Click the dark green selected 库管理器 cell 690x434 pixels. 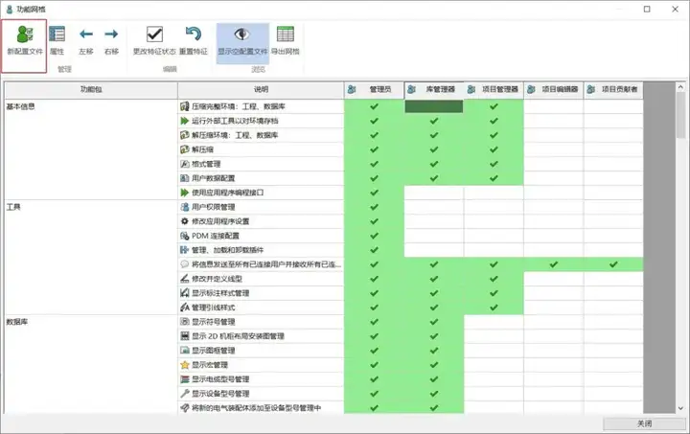click(x=434, y=106)
